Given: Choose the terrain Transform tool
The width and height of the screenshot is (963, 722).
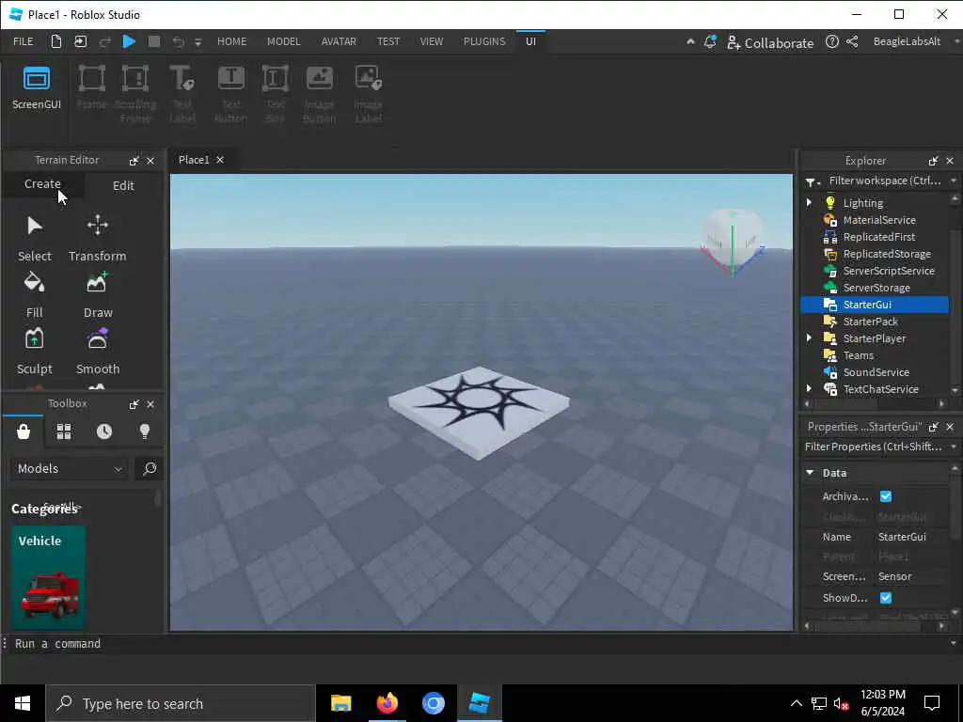Looking at the screenshot, I should (98, 238).
